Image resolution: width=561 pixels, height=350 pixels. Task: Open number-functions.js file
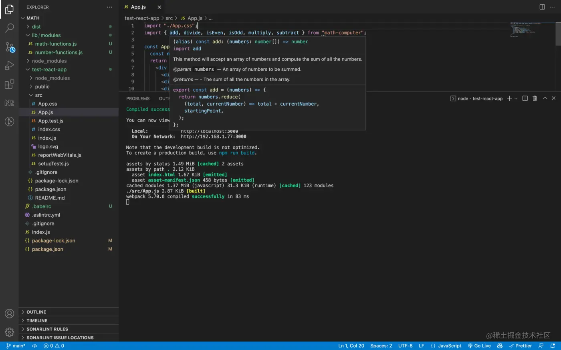(69, 52)
